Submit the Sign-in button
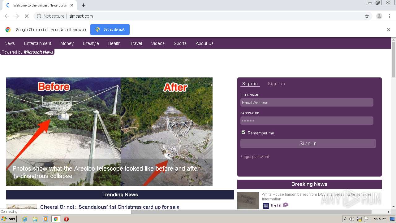Image resolution: width=396 pixels, height=223 pixels. click(x=308, y=143)
